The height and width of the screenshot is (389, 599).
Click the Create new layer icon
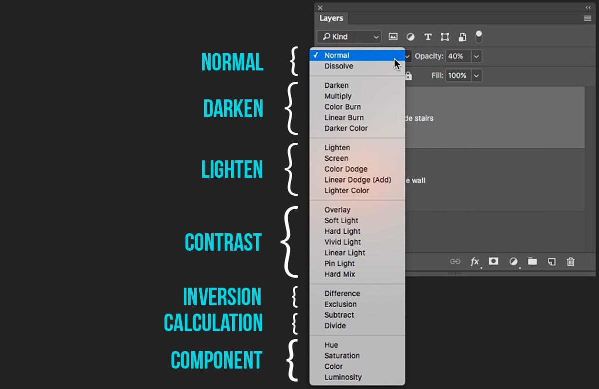pyautogui.click(x=551, y=261)
